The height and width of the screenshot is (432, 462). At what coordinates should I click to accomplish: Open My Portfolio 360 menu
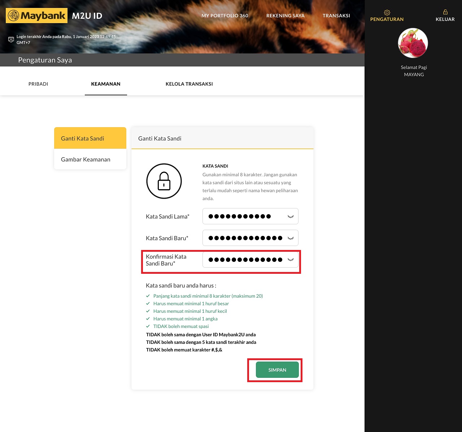(x=225, y=16)
